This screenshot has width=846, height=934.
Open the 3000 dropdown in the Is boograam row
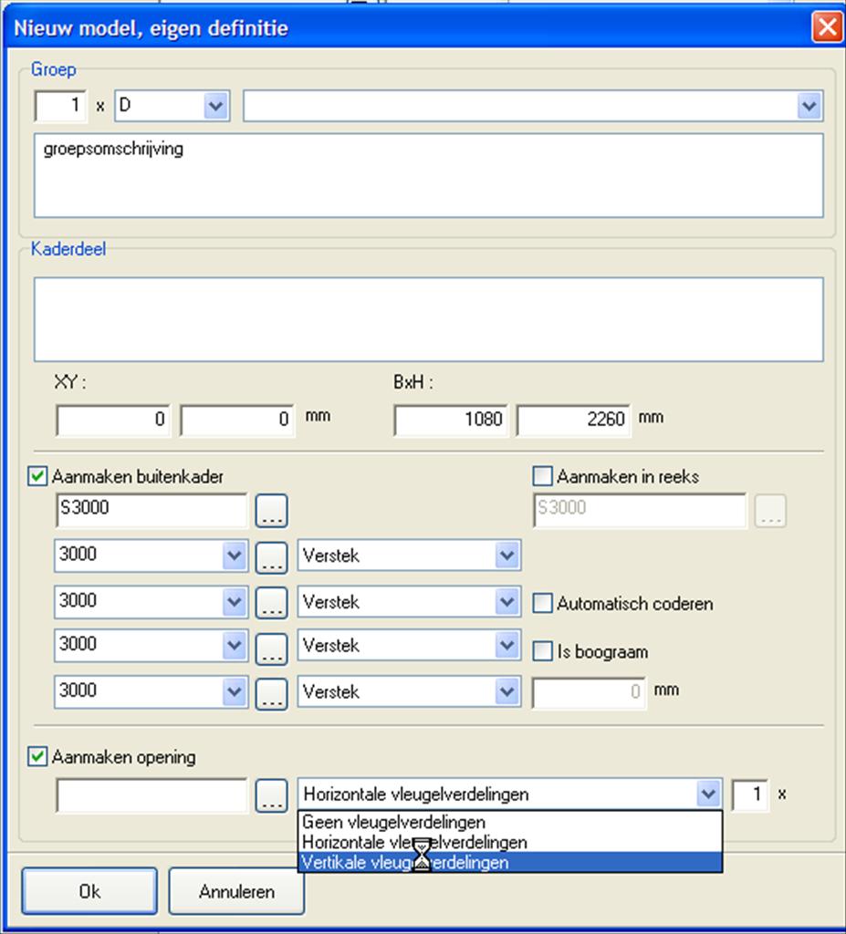point(235,645)
